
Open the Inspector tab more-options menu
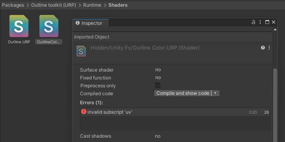260,22
